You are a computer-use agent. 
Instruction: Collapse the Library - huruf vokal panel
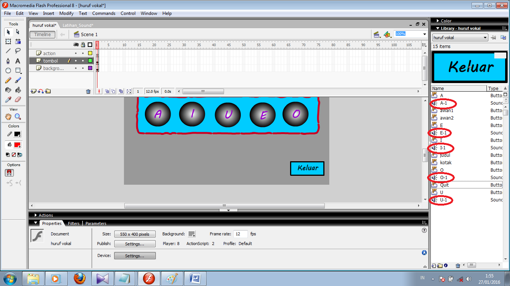pos(437,28)
